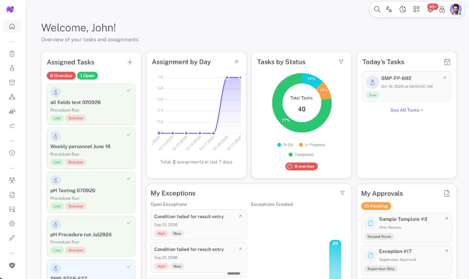469x279 pixels.
Task: Open the Home dashboard sidebar icon
Action: click(12, 26)
